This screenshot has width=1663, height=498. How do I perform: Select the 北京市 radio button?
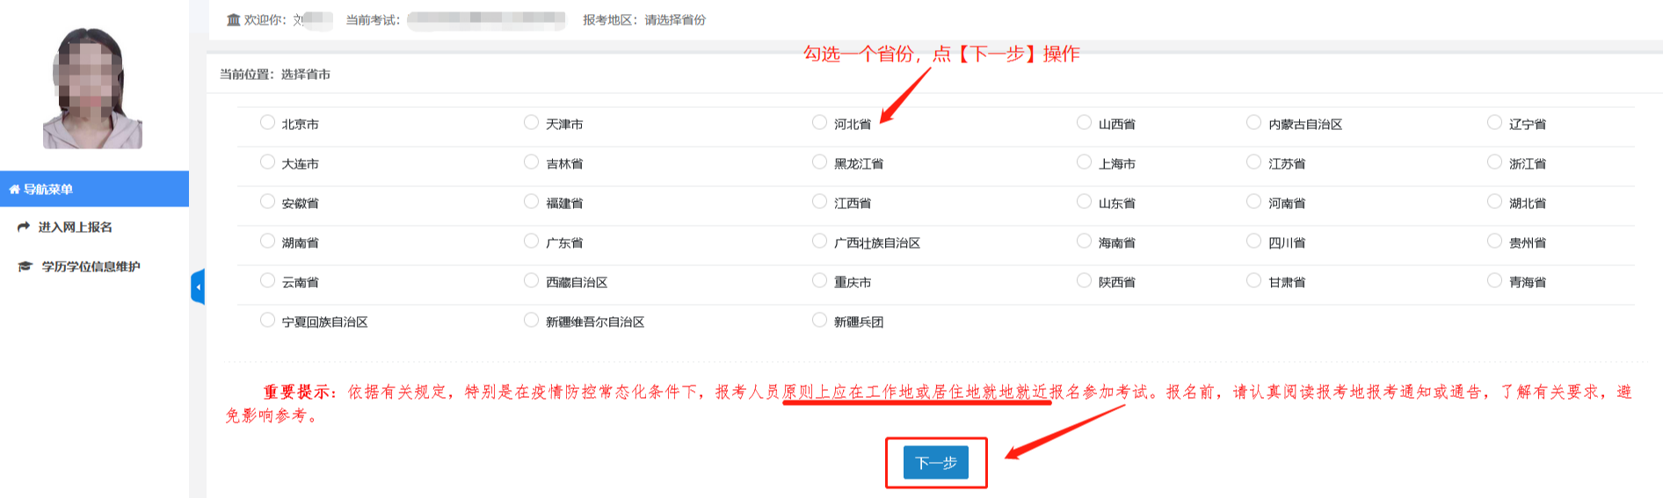(267, 122)
